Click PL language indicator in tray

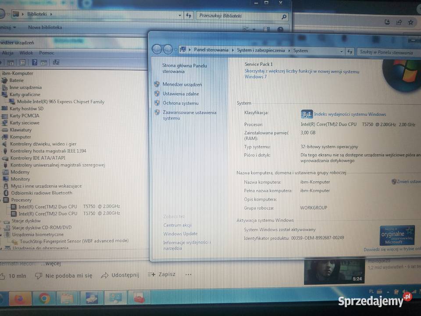(371, 291)
